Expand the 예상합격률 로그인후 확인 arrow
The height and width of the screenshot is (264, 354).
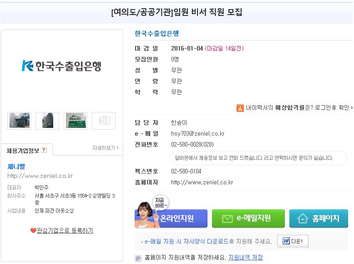point(352,108)
